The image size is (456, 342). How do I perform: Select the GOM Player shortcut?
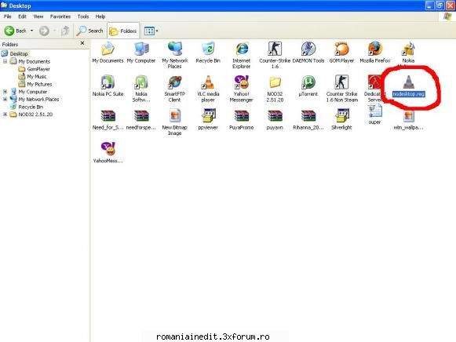341,53
